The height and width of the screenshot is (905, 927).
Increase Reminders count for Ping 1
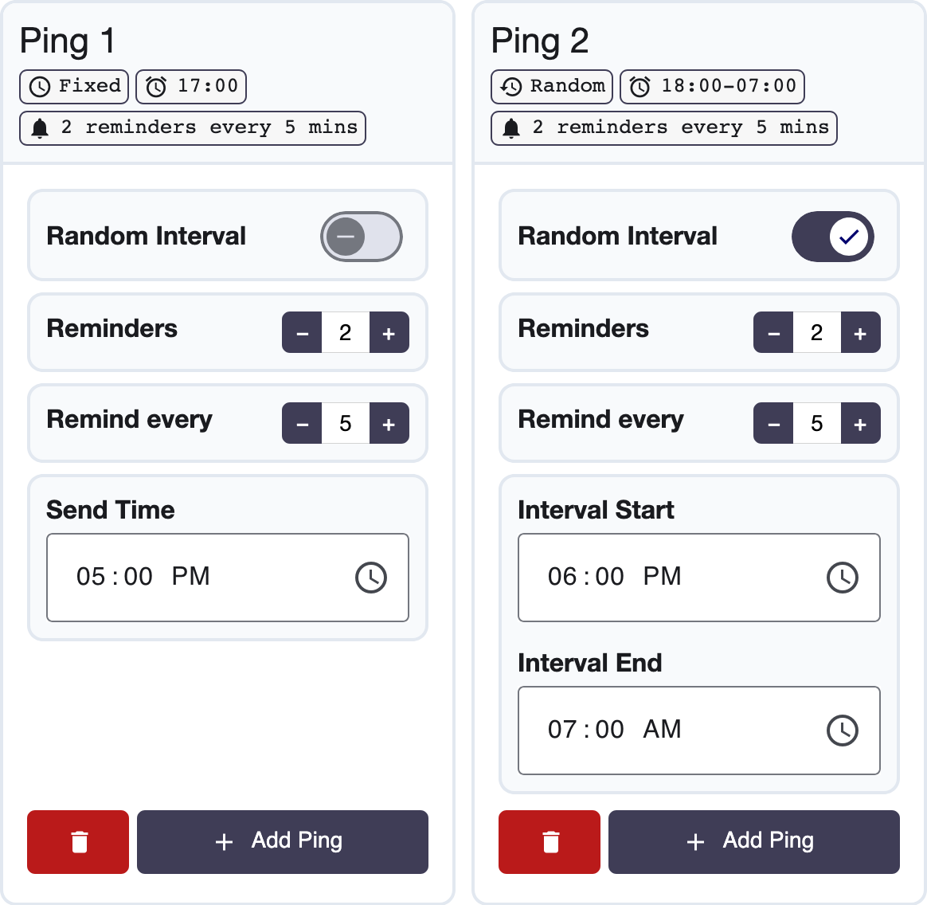point(389,333)
